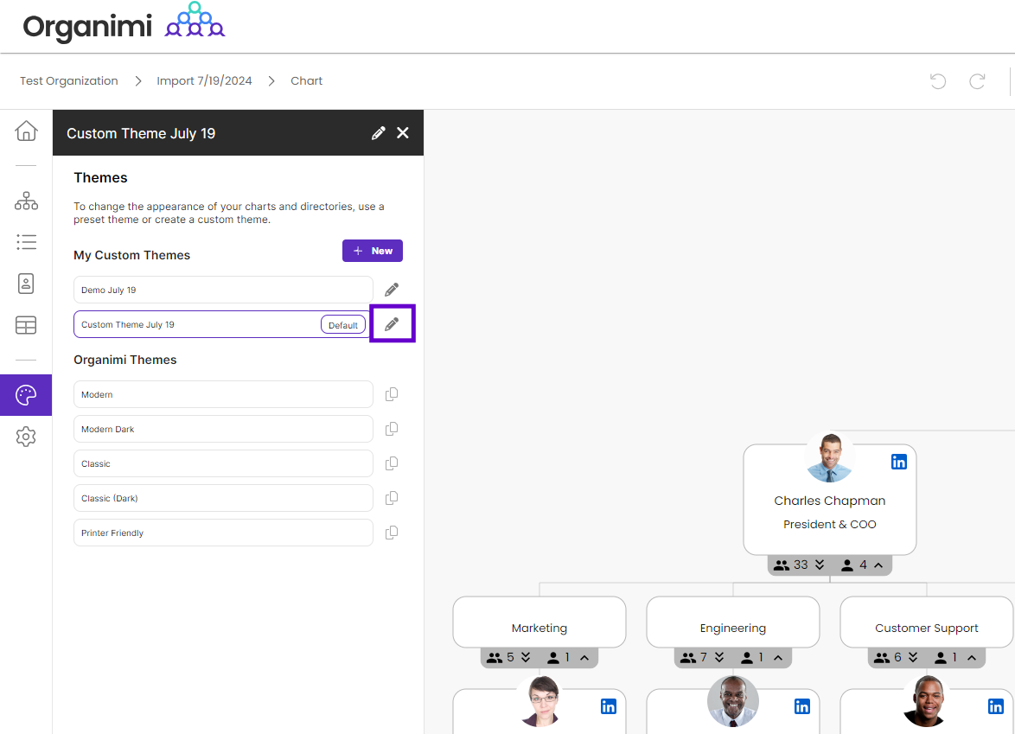Viewport: 1015px width, 734px height.
Task: Duplicate the Classic (Dark) theme
Action: pos(392,498)
